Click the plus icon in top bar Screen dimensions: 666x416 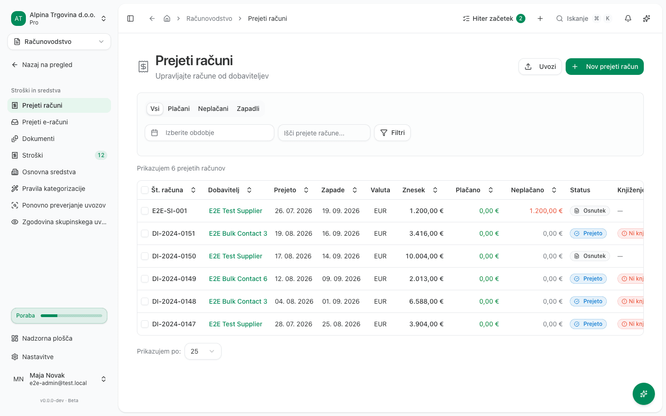(x=540, y=18)
